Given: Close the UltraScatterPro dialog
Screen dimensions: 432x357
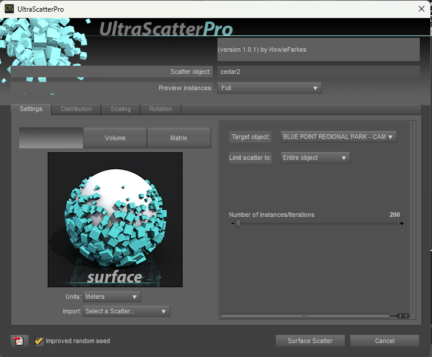Looking at the screenshot, I should (x=422, y=9).
